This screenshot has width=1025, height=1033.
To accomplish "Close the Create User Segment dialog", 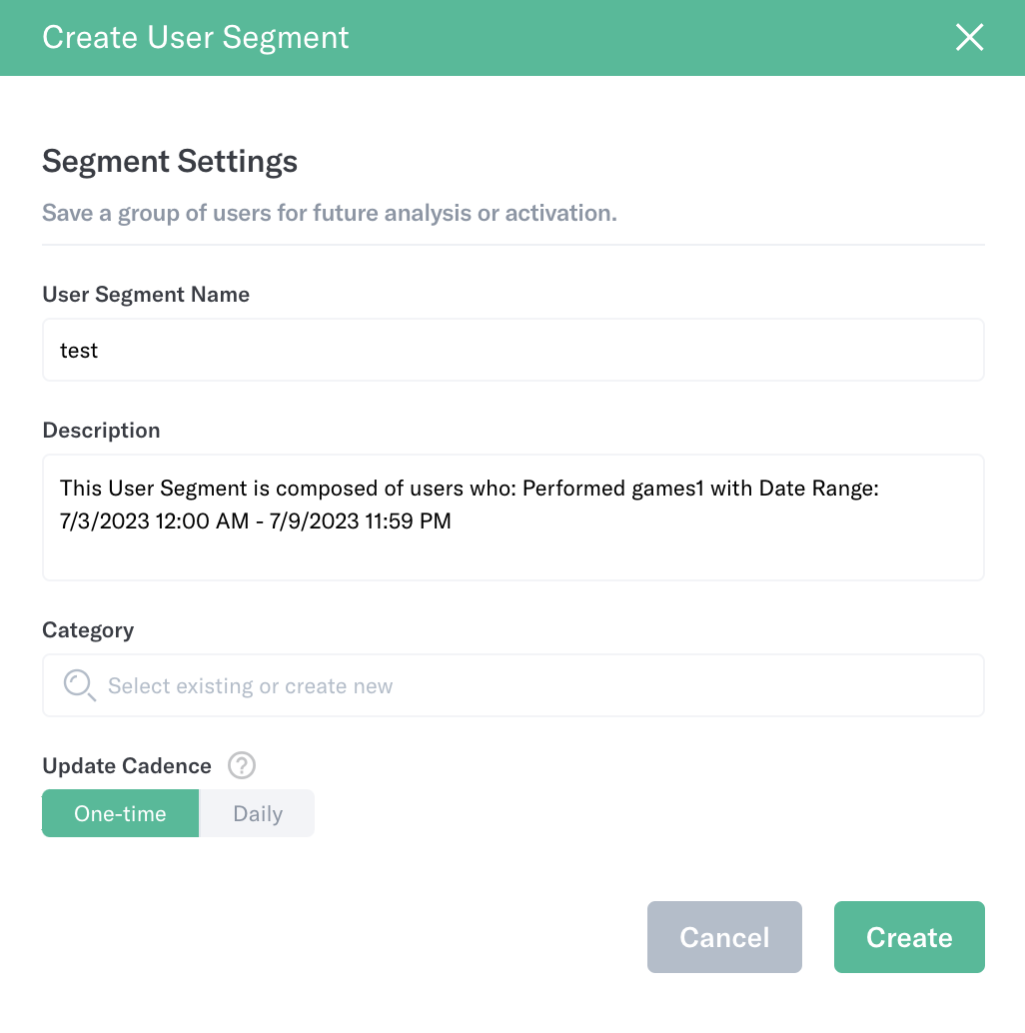I will [970, 37].
